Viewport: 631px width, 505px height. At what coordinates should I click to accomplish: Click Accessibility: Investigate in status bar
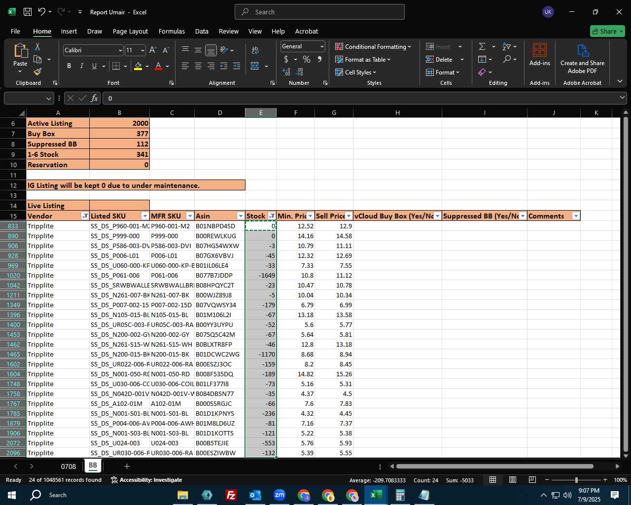(146, 480)
